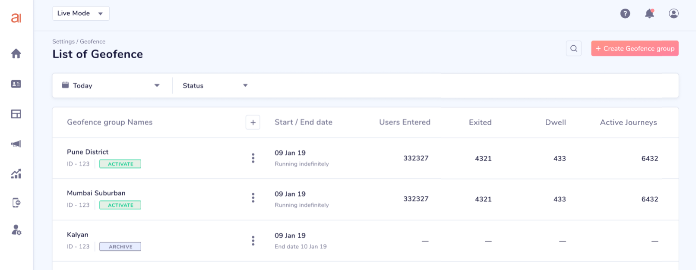Click the Settings breadcrumb link

coord(63,41)
